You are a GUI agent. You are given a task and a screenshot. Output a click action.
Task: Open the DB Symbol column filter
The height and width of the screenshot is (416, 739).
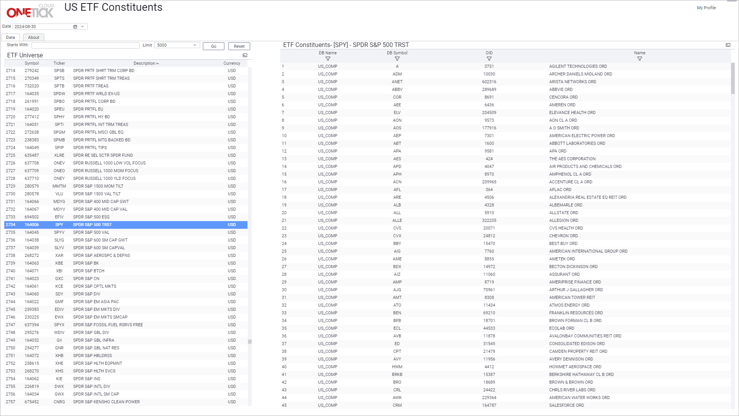(x=397, y=59)
